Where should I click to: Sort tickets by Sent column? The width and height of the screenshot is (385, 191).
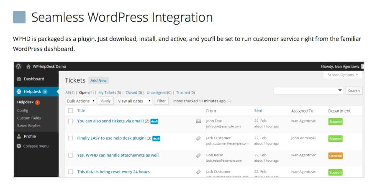pyautogui.click(x=258, y=111)
